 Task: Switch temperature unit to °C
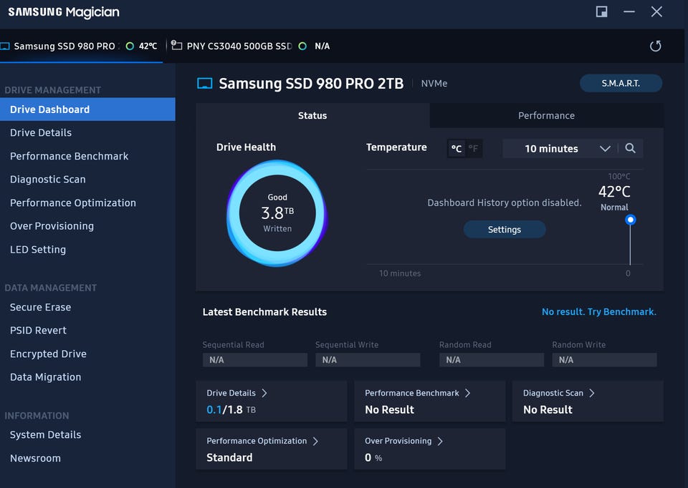(x=457, y=149)
